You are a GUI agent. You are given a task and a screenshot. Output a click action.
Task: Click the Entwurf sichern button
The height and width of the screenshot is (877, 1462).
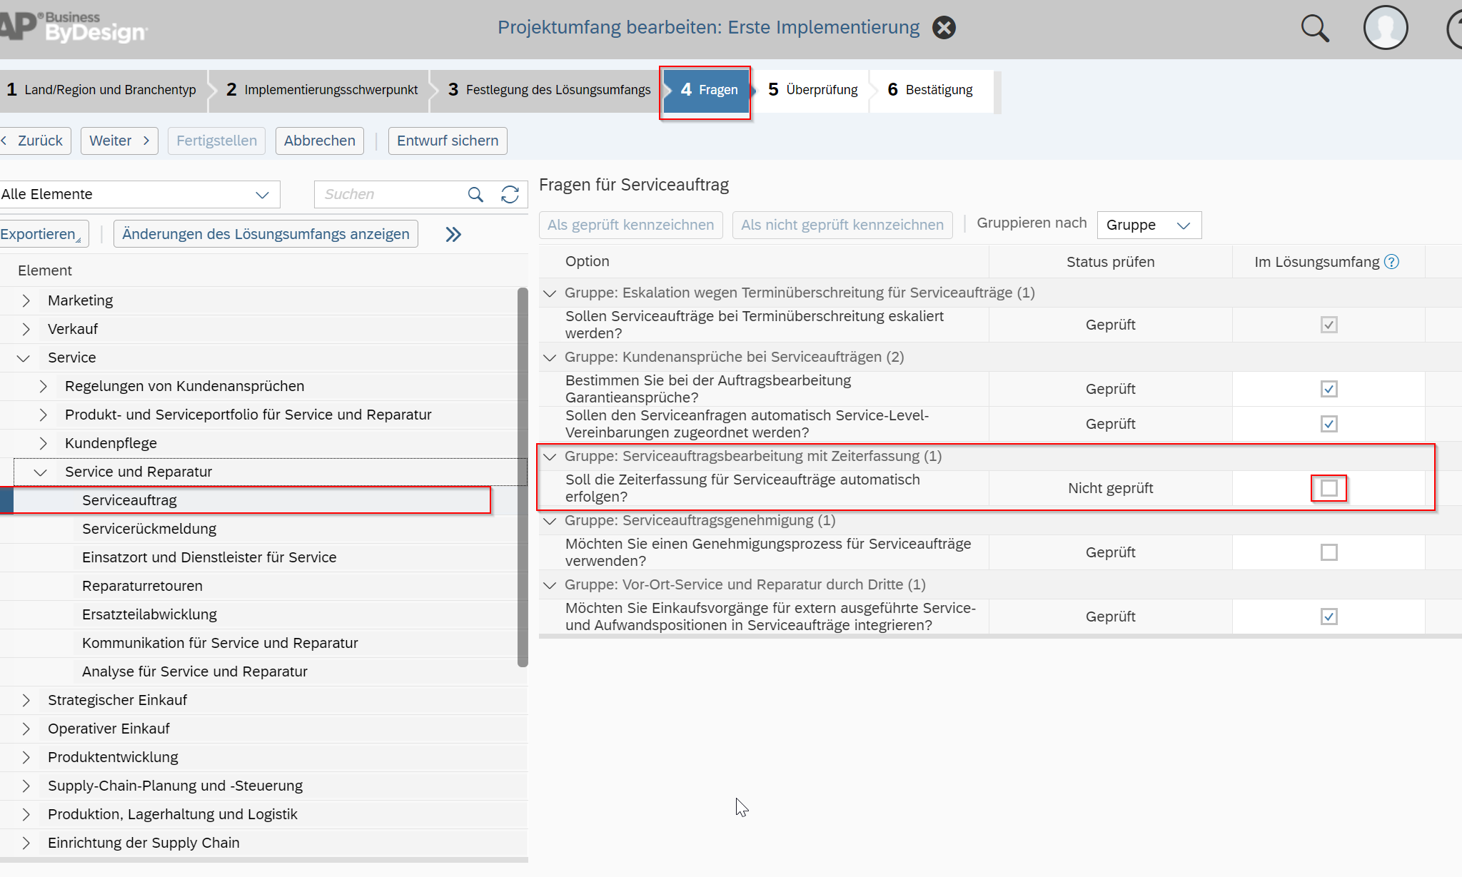coord(448,141)
